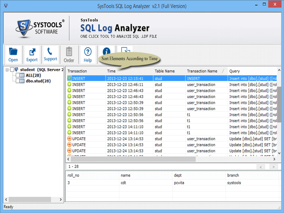Click left arrow of grid horizontal scrollbar
Viewport: 284px width, 213px height.
pyautogui.click(x=69, y=159)
